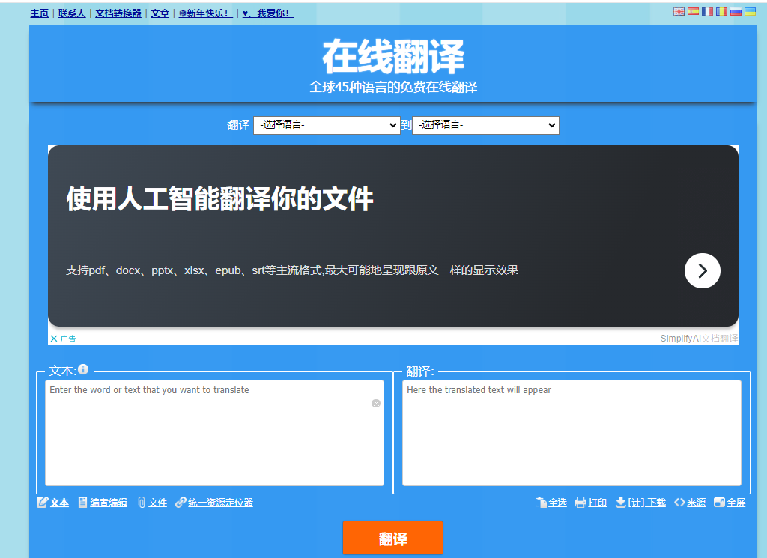Select the French flag icon
767x558 pixels.
[707, 12]
